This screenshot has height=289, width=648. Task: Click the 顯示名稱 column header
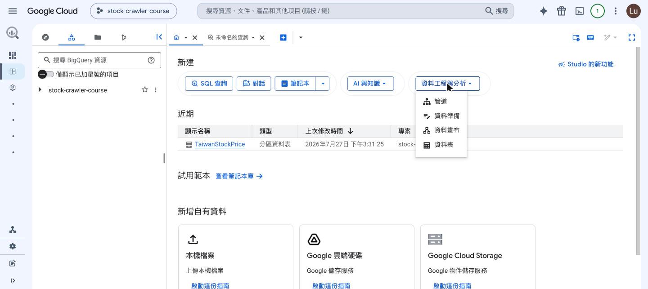tap(198, 131)
